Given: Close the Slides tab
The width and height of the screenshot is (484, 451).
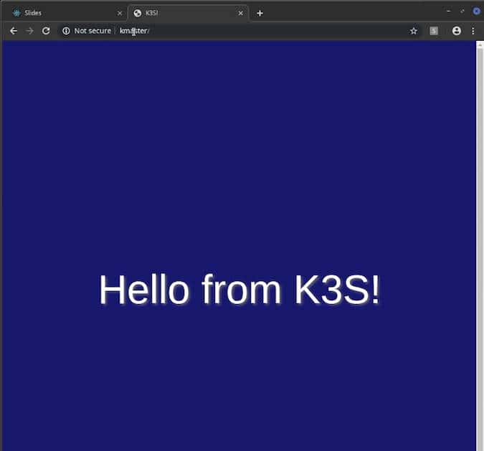Looking at the screenshot, I should pos(120,14).
